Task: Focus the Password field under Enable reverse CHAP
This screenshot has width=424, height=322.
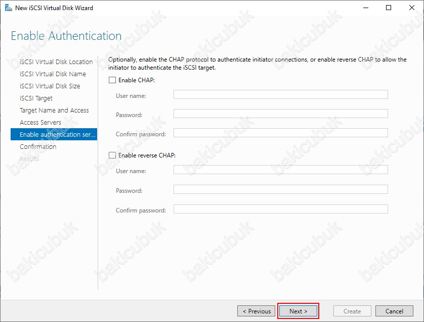Action: (280, 190)
